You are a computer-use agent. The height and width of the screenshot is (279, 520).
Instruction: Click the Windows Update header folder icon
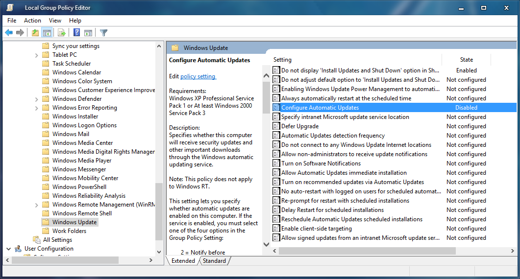[175, 47]
